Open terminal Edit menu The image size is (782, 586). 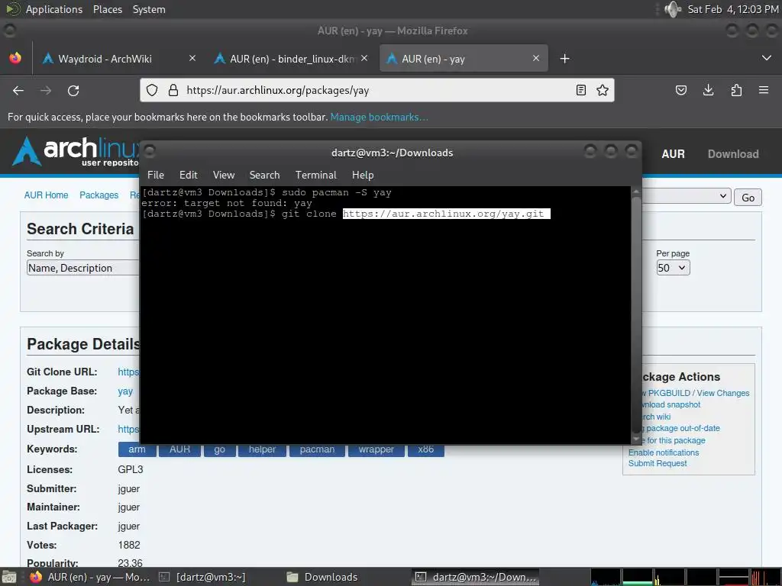click(x=188, y=175)
